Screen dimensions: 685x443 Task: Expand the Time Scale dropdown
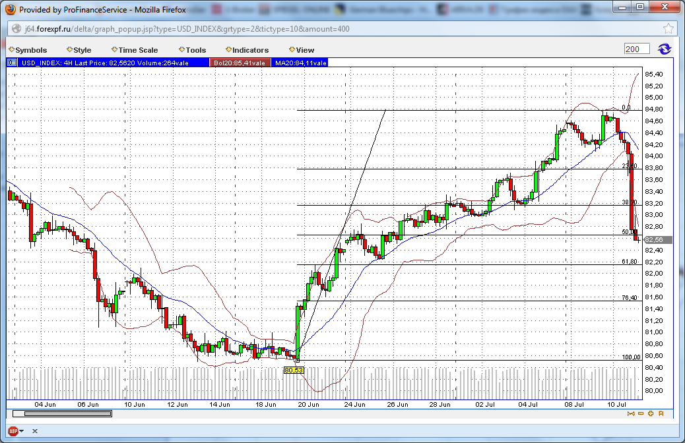coord(137,50)
